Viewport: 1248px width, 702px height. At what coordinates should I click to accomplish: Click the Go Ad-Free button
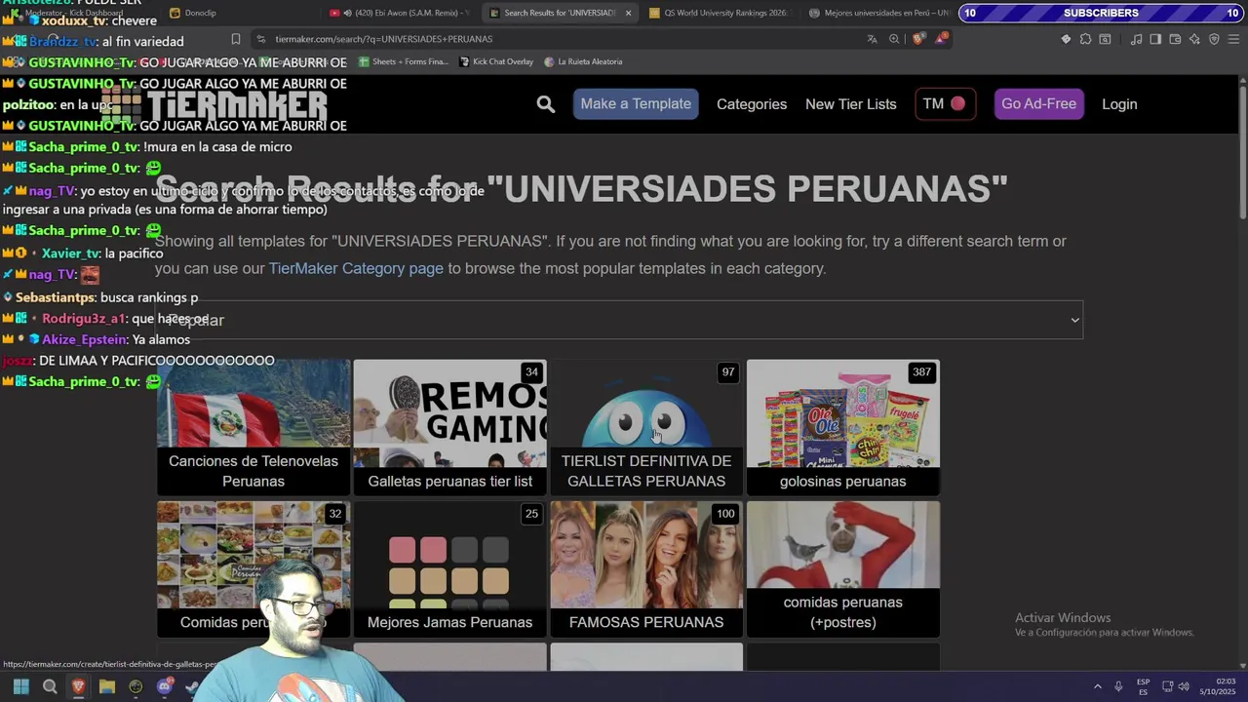coord(1038,104)
